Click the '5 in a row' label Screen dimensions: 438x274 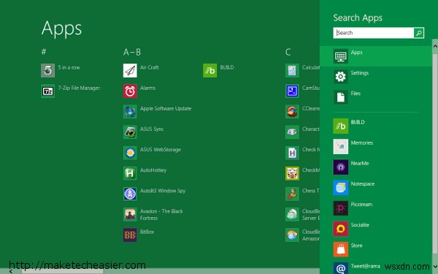tap(69, 67)
